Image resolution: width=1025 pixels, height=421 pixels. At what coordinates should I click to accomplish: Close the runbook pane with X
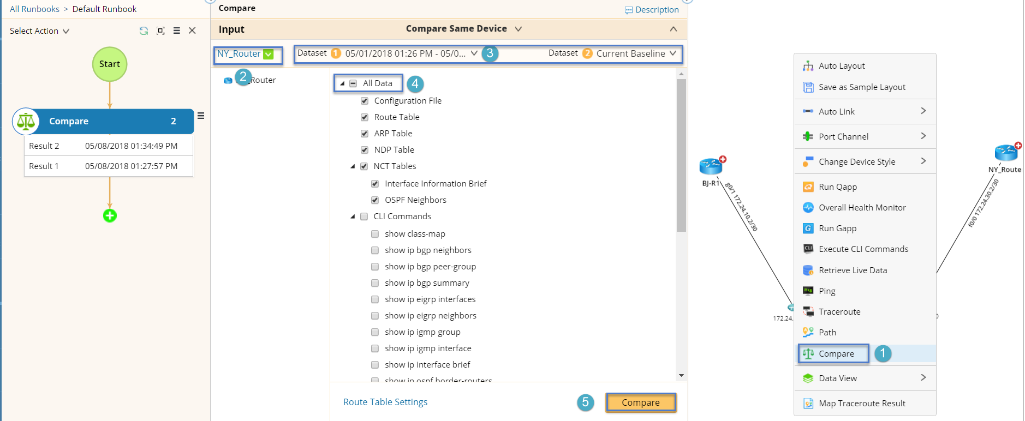[x=192, y=31]
